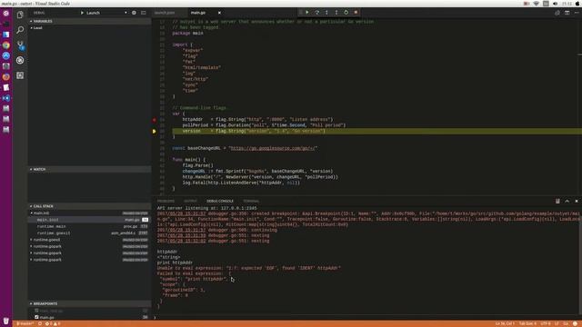This screenshot has height=327, width=582.
Task: Open the googlesource URL link in code
Action: [273, 148]
